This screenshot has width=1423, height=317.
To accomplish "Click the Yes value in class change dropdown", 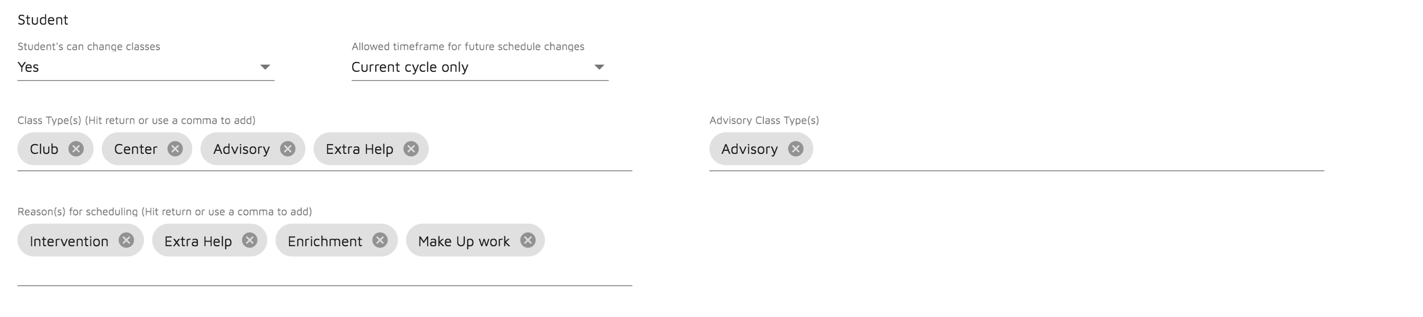I will click(28, 67).
